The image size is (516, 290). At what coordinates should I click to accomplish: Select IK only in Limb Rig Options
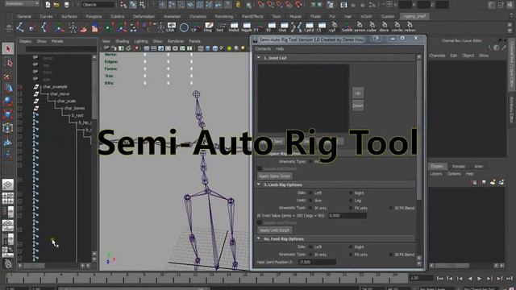(310, 208)
